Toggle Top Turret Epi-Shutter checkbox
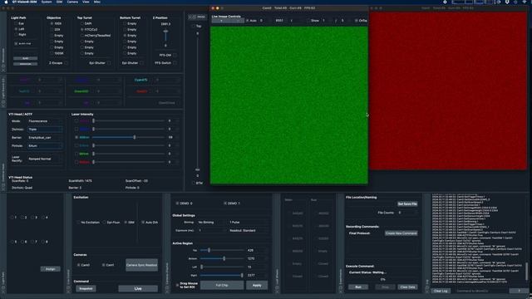The height and width of the screenshot is (299, 532). point(109,63)
